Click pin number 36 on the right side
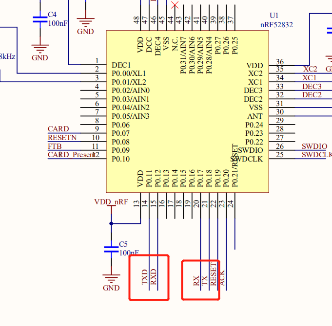 (x=280, y=62)
